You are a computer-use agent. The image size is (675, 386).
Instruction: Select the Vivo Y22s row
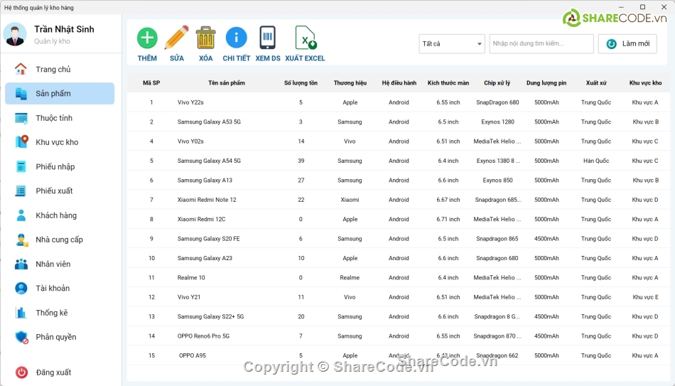pyautogui.click(x=399, y=102)
